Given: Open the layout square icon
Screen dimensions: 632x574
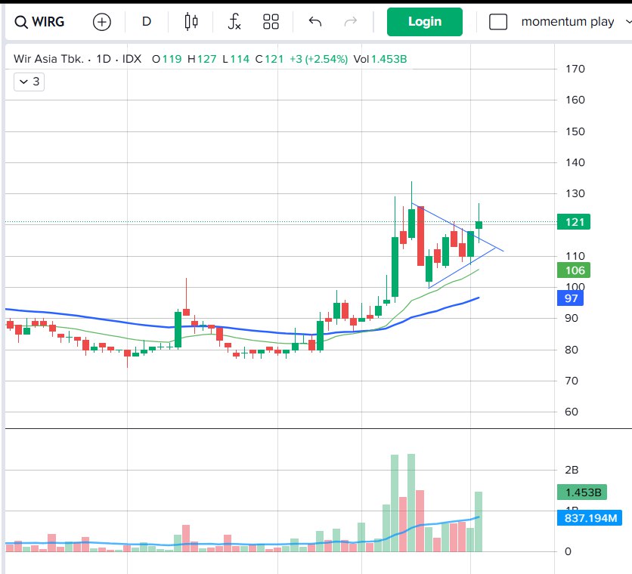Looking at the screenshot, I should click(497, 22).
